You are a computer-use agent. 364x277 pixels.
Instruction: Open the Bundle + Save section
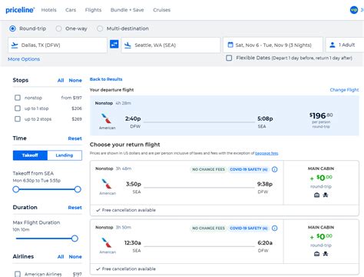[127, 10]
